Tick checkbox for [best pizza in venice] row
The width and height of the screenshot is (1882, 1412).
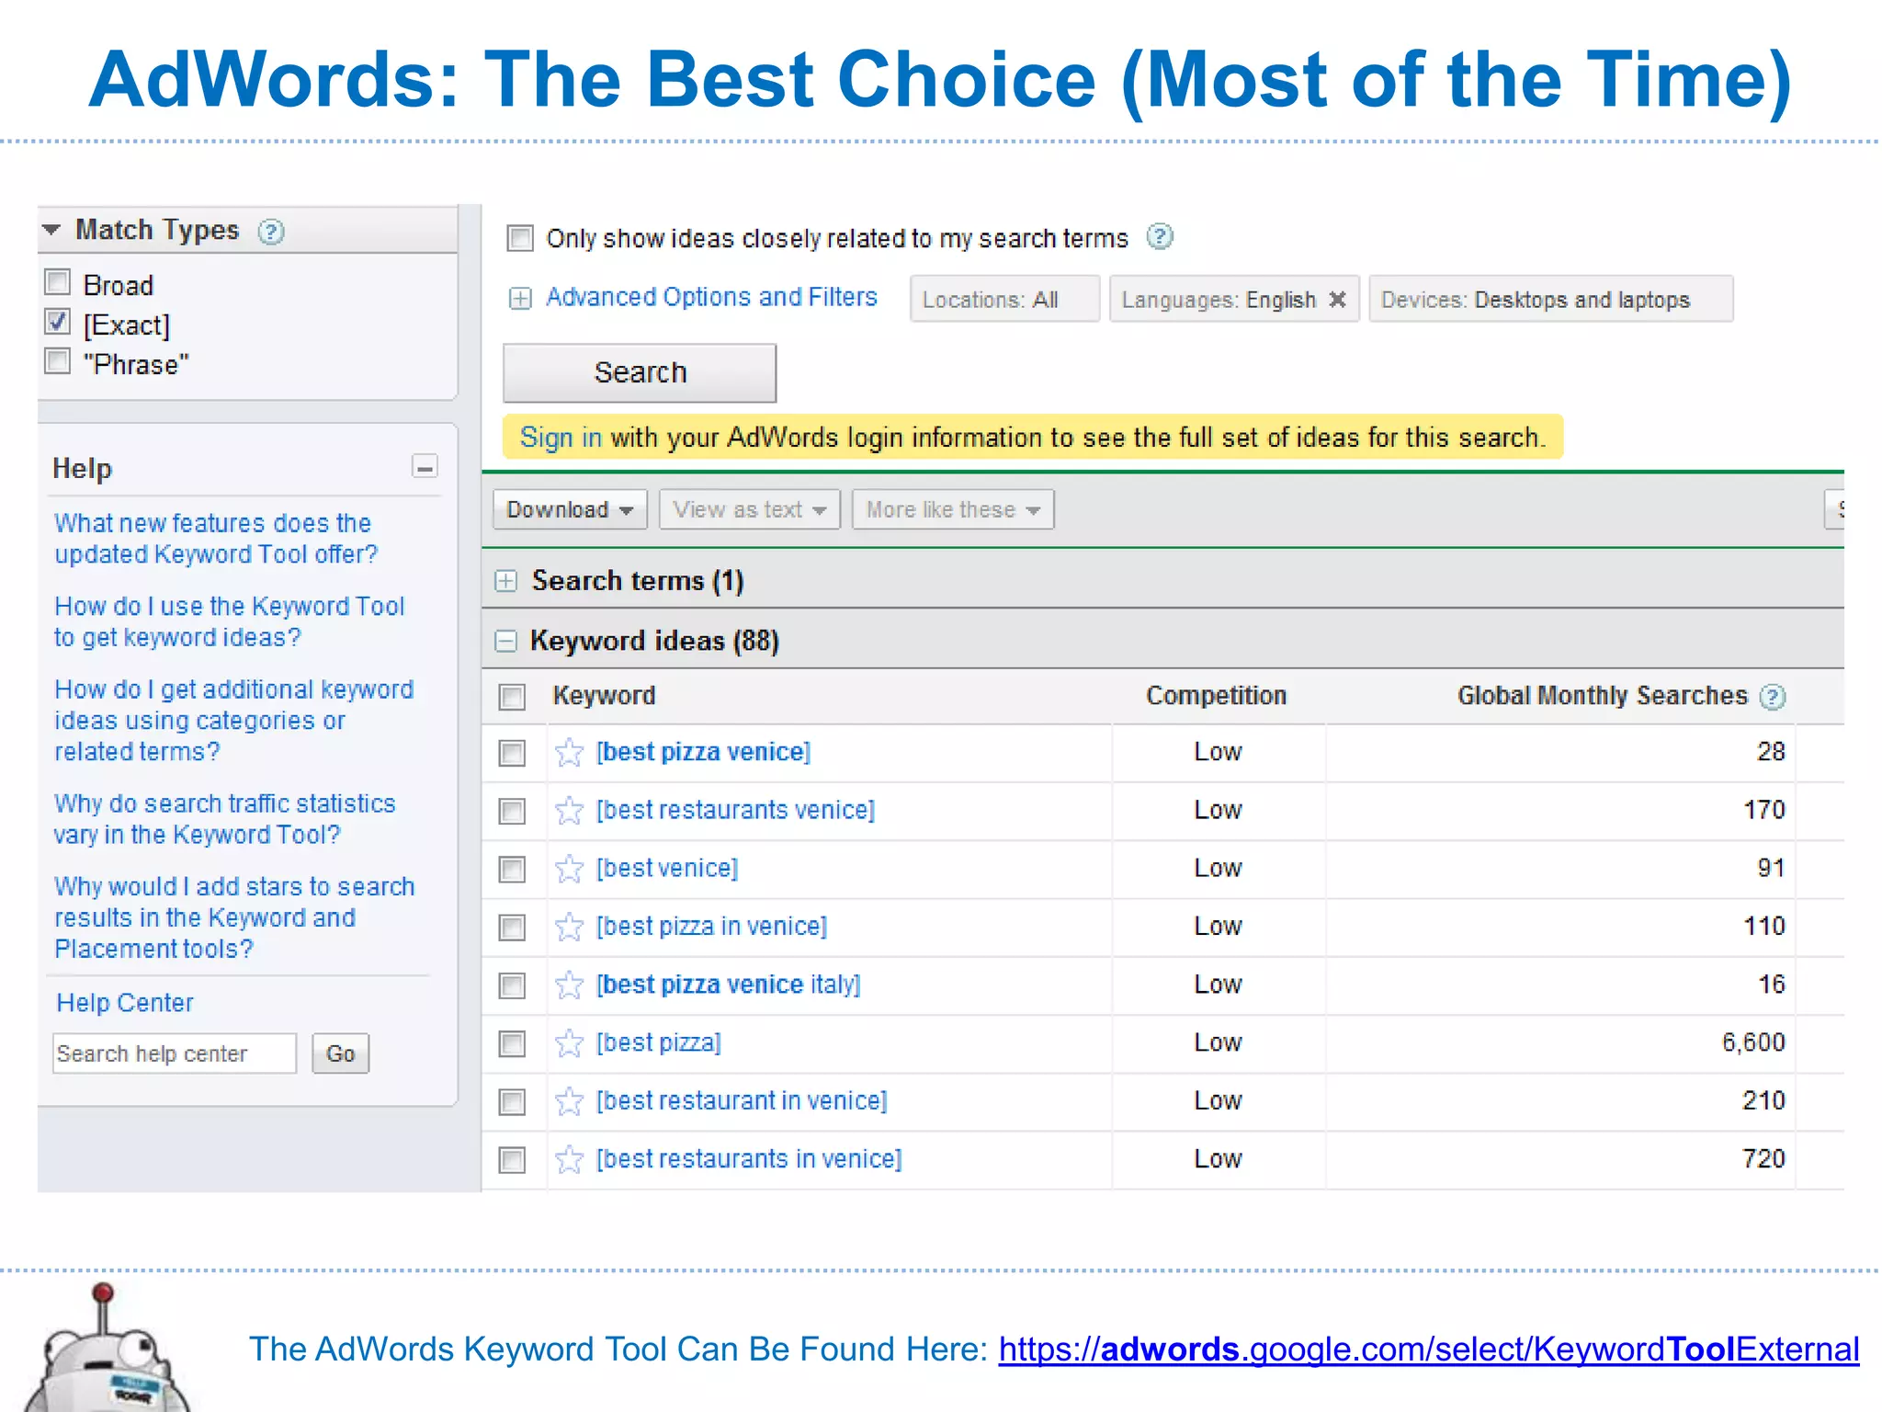(512, 928)
